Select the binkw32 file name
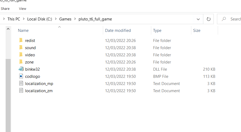This screenshot has width=241, height=132. pos(32,69)
